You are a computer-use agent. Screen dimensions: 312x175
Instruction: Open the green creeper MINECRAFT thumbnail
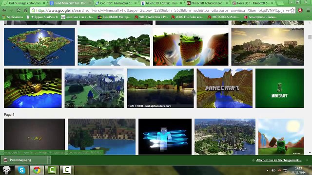[280, 88]
